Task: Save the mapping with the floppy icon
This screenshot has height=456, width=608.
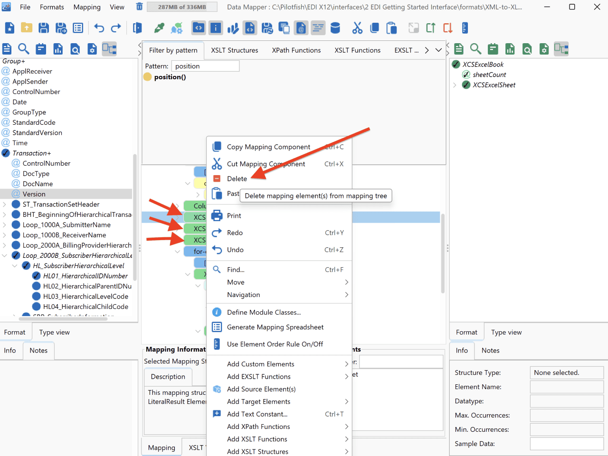Action: click(44, 28)
